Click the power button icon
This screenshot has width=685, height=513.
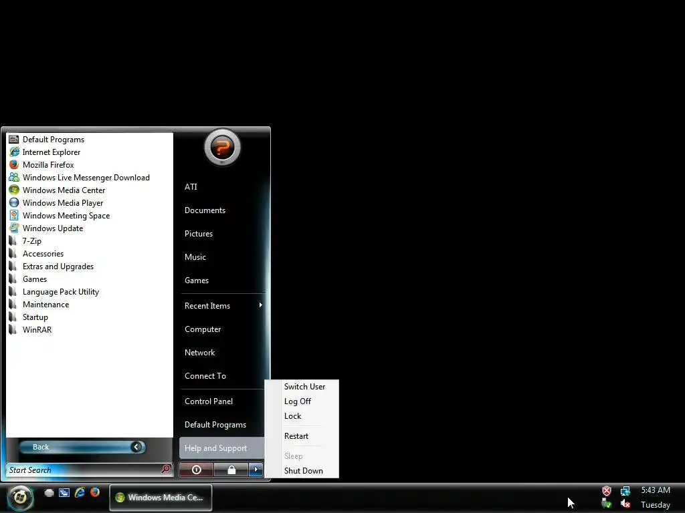click(196, 470)
